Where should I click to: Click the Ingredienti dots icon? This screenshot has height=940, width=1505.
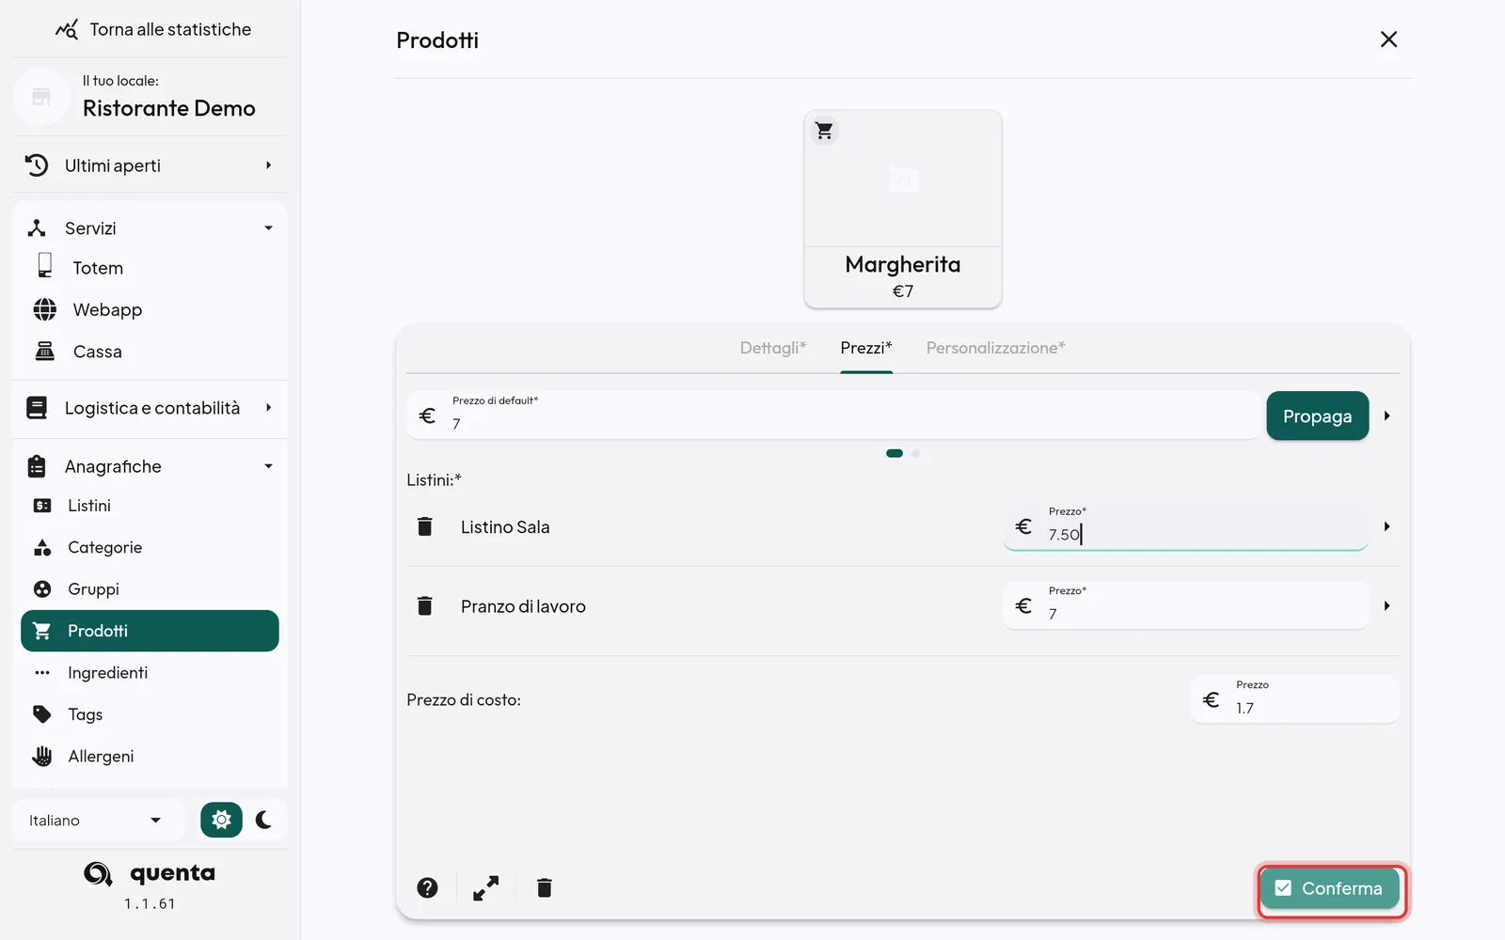pos(42,673)
